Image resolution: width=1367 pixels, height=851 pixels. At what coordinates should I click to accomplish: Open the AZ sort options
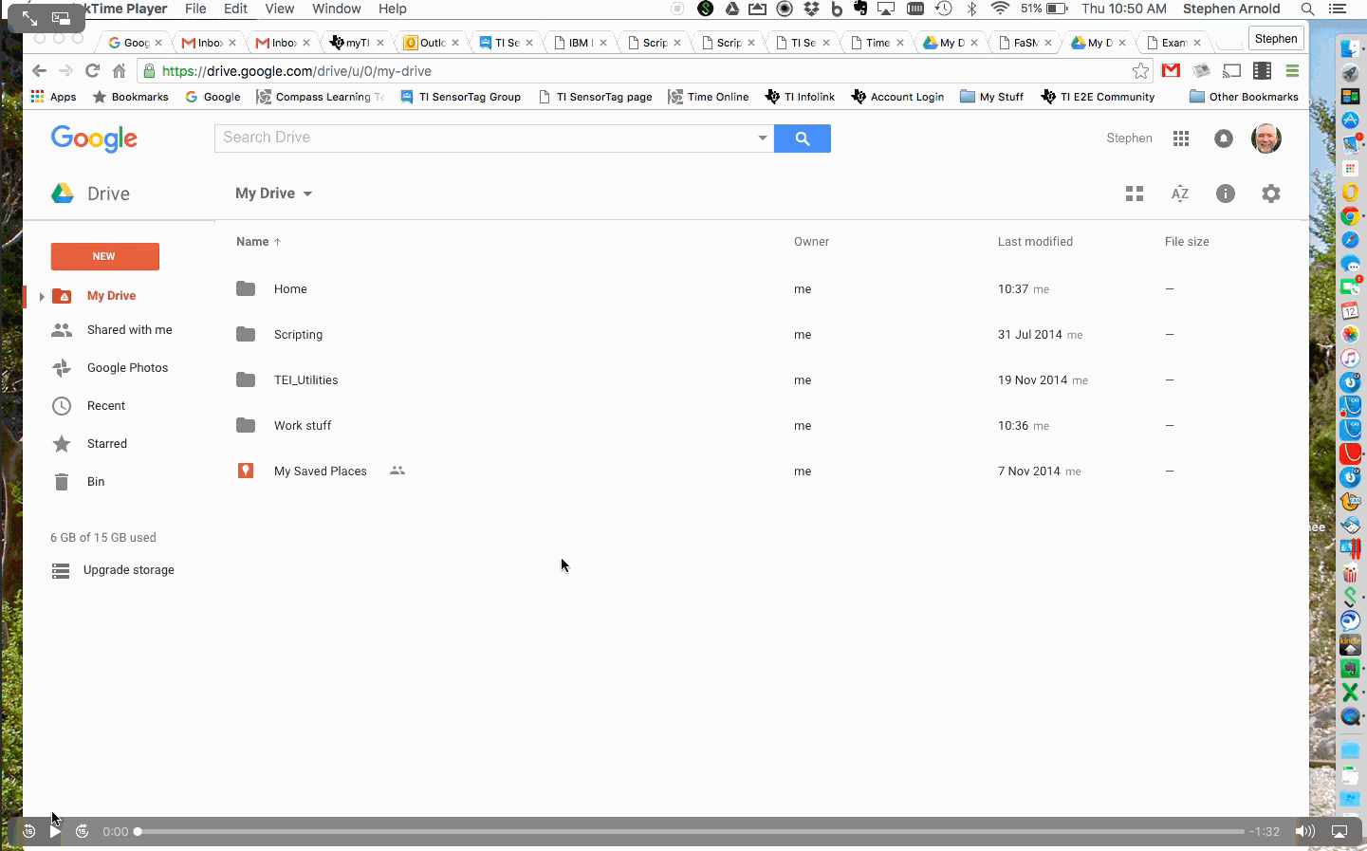coord(1179,194)
